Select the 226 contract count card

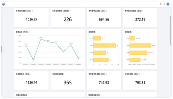(x=68, y=17)
